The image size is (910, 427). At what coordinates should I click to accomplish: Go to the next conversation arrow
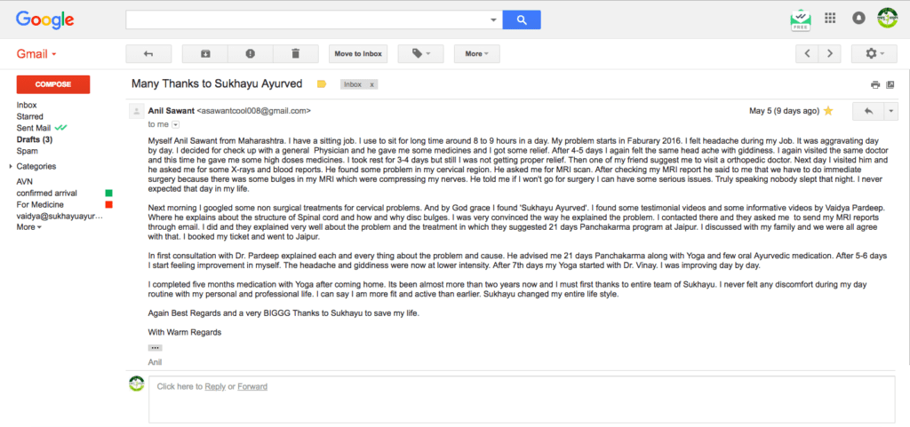point(829,54)
